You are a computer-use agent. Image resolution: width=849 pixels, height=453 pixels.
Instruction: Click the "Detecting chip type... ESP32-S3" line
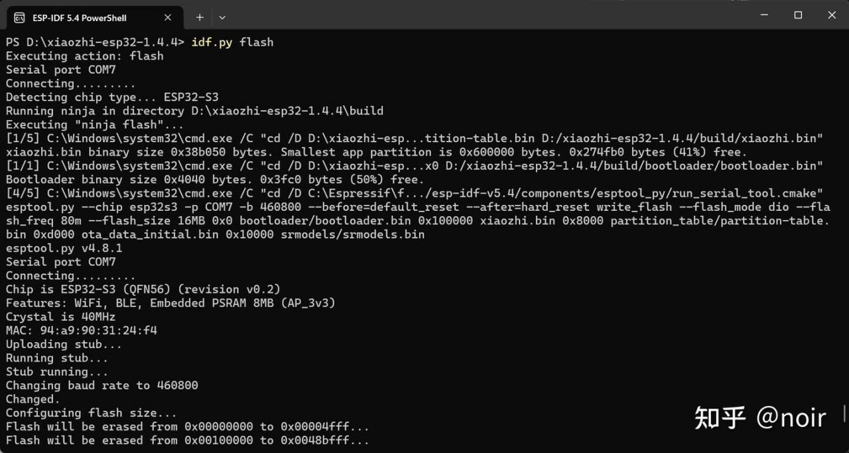[x=112, y=97]
